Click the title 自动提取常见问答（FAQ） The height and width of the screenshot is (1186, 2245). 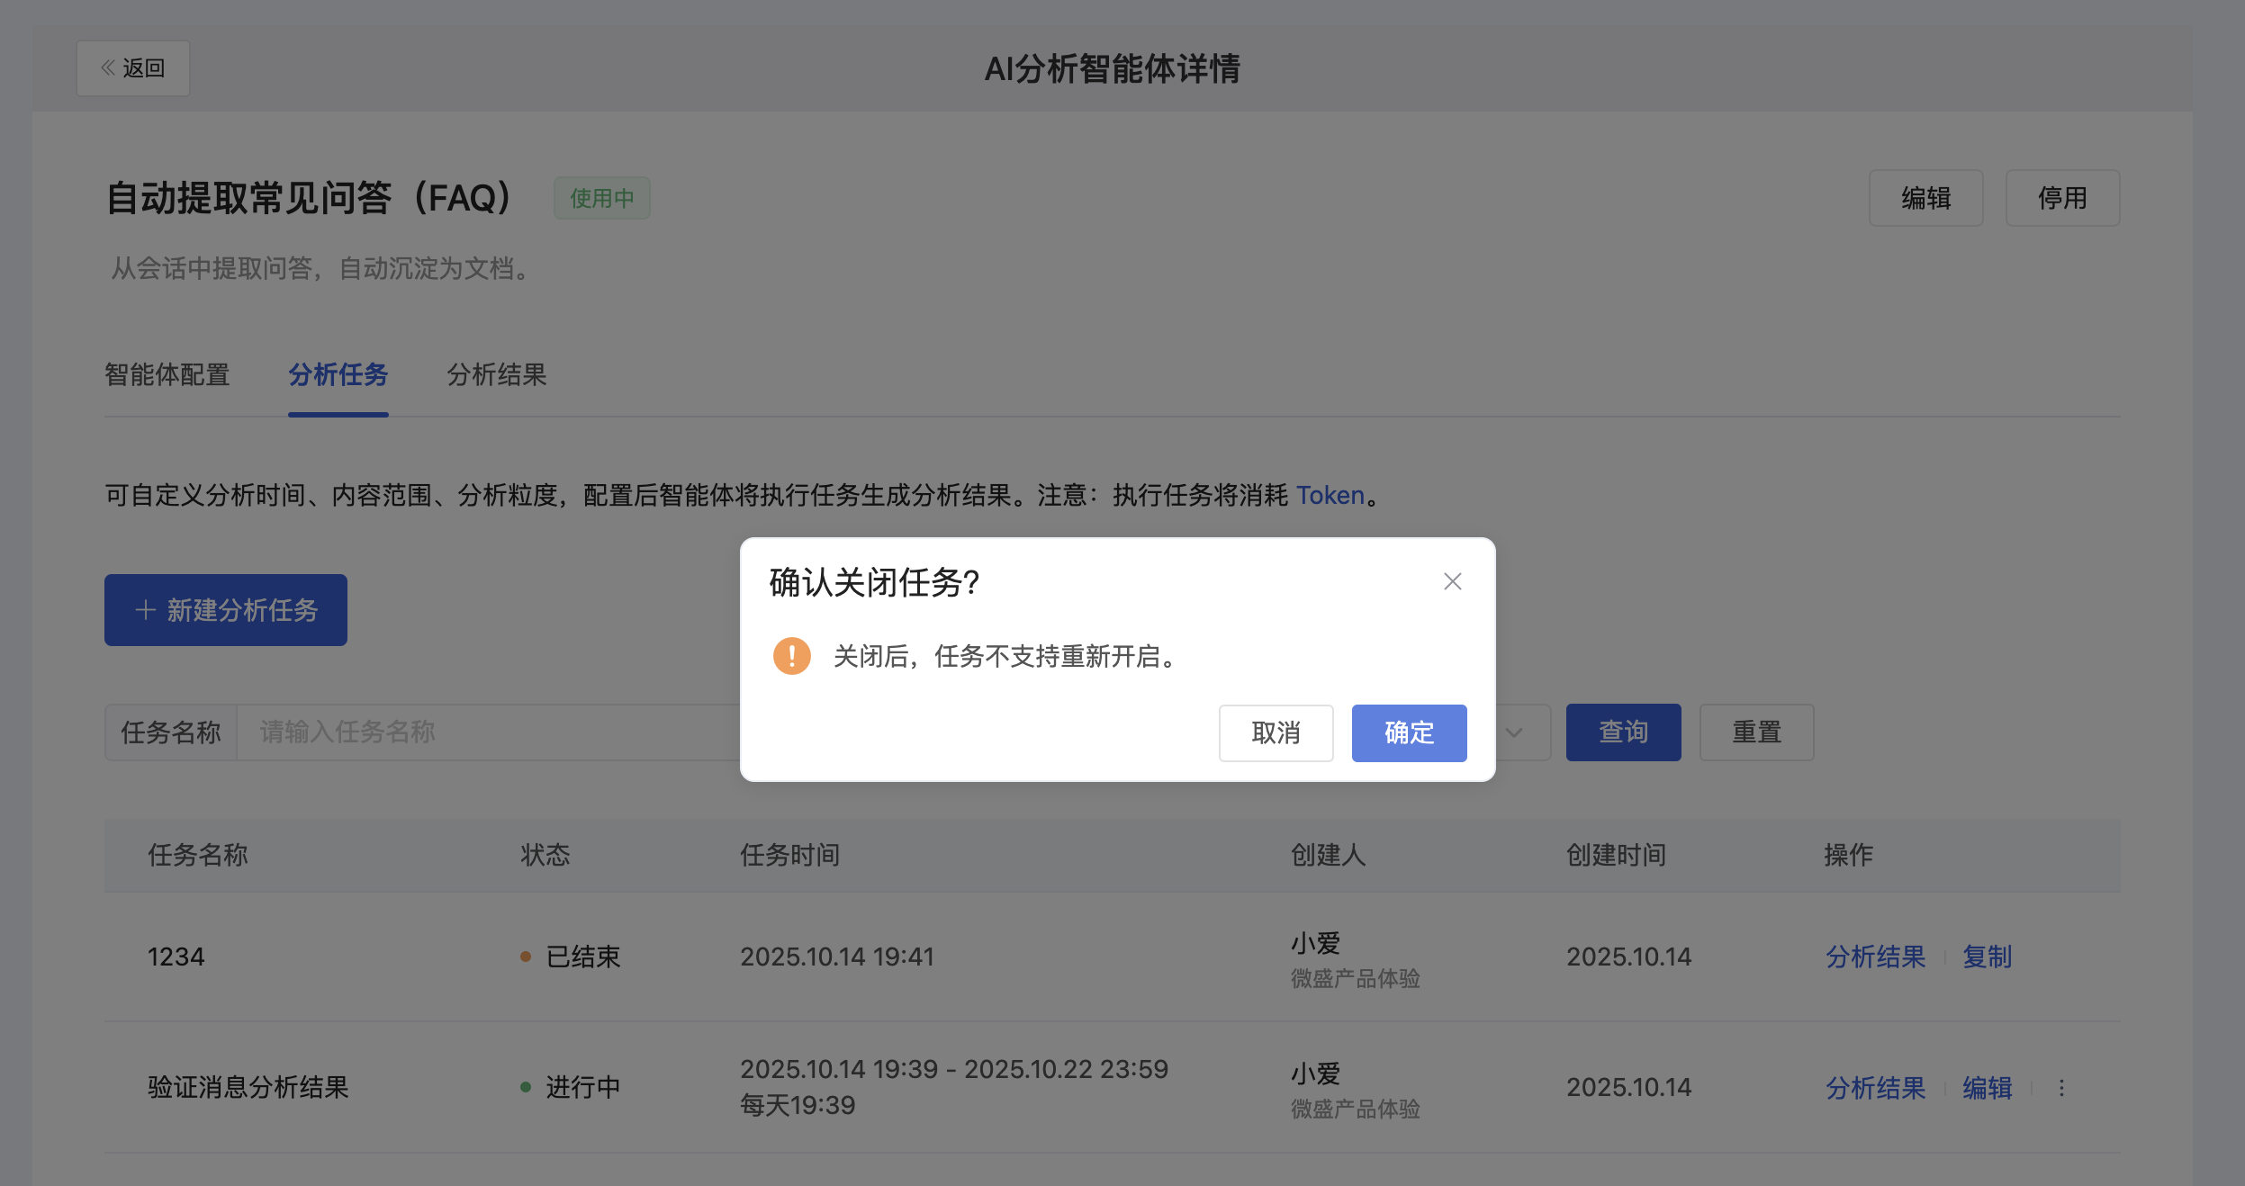click(309, 198)
